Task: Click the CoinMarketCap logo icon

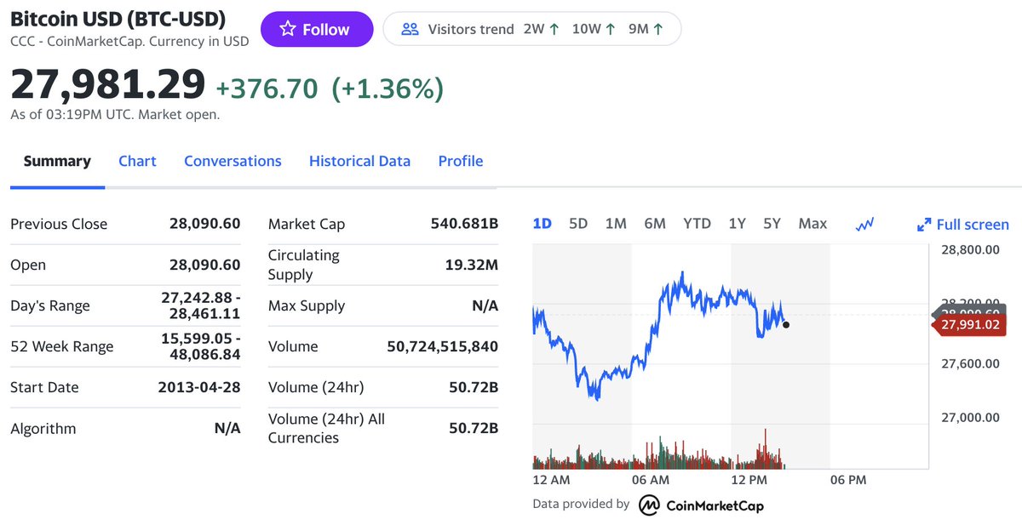Action: point(649,505)
